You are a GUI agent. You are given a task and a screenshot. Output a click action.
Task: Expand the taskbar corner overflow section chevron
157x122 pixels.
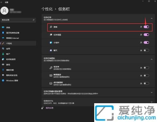(x=152, y=92)
